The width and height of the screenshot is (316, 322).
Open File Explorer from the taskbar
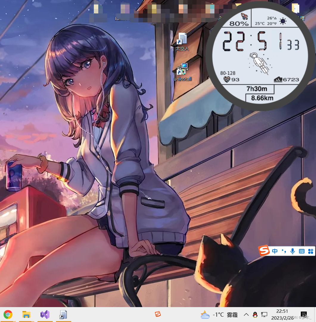[x=26, y=315]
